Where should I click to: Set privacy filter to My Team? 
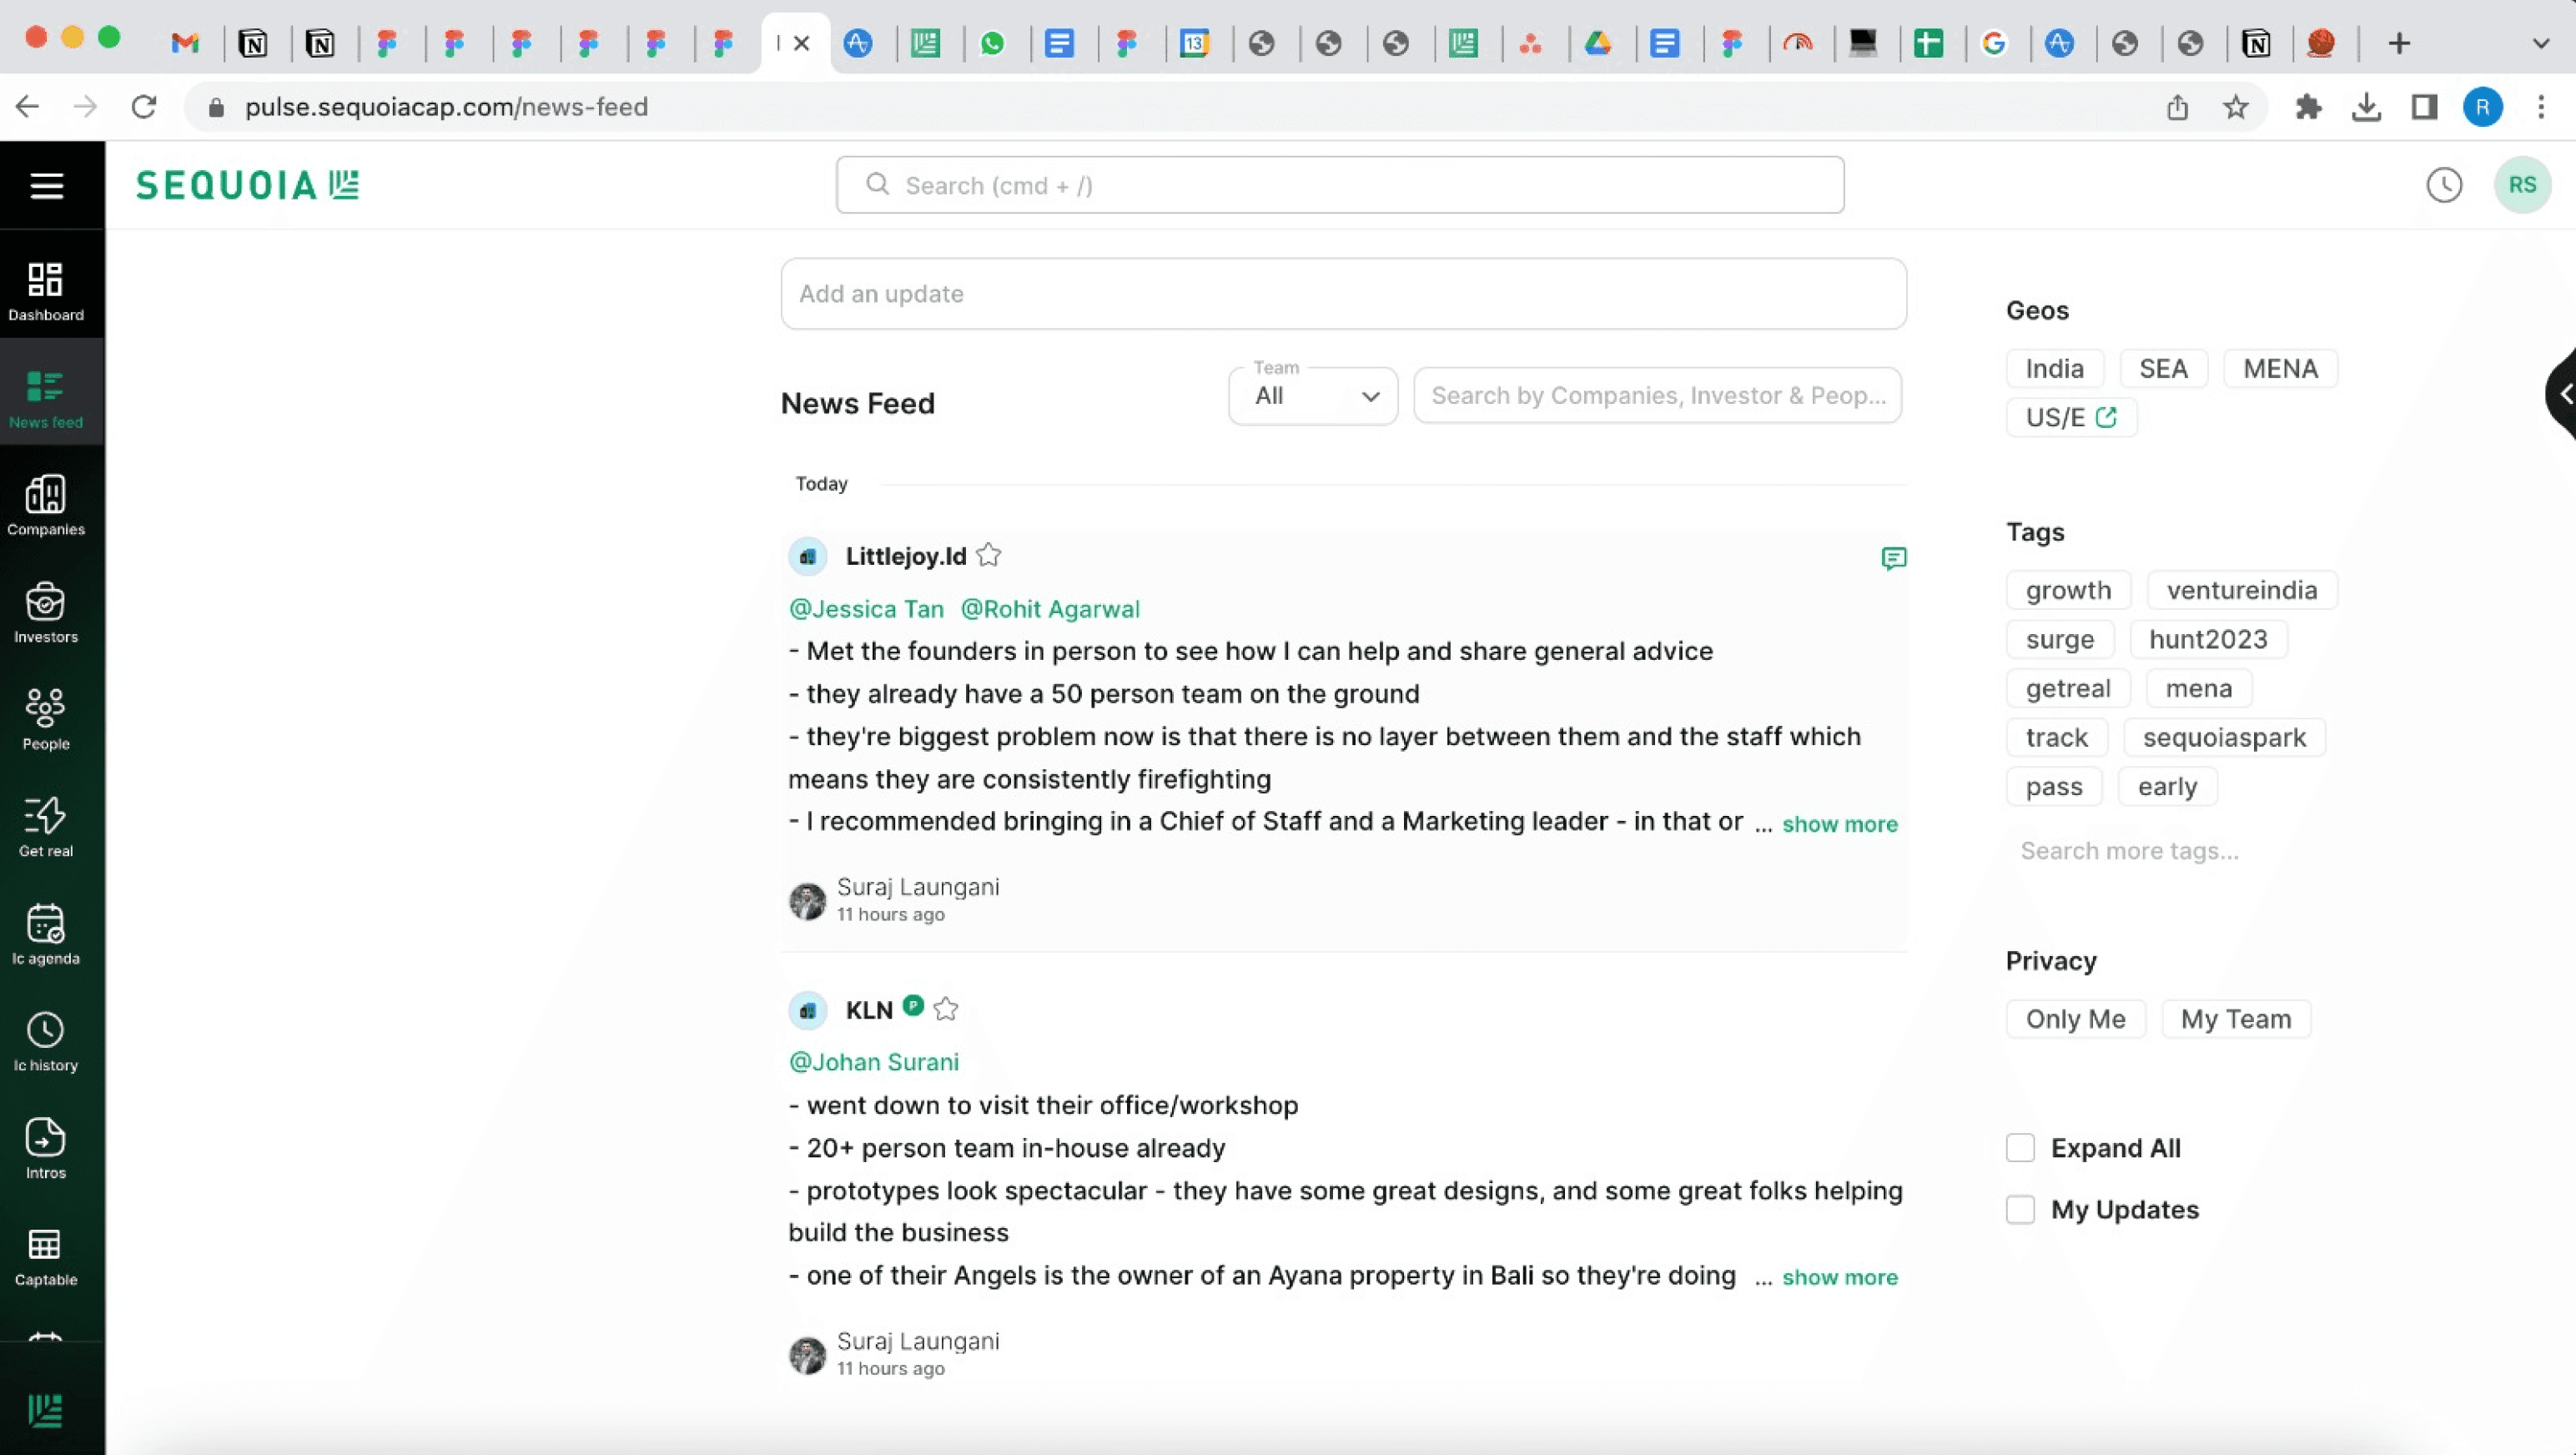[2236, 1019]
